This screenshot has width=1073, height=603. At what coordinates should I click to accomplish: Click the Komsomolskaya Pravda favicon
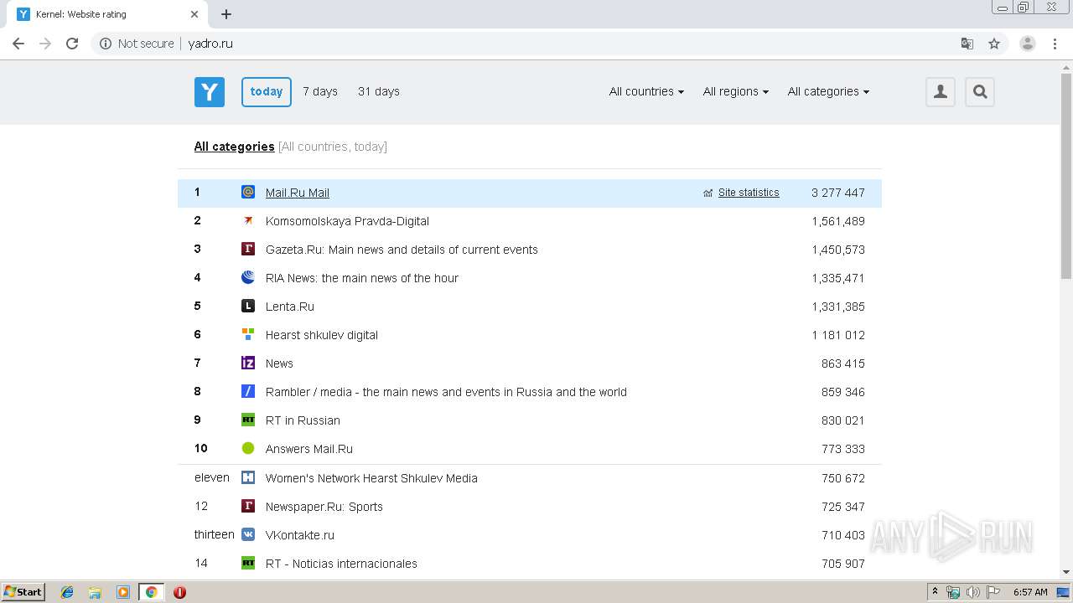248,220
